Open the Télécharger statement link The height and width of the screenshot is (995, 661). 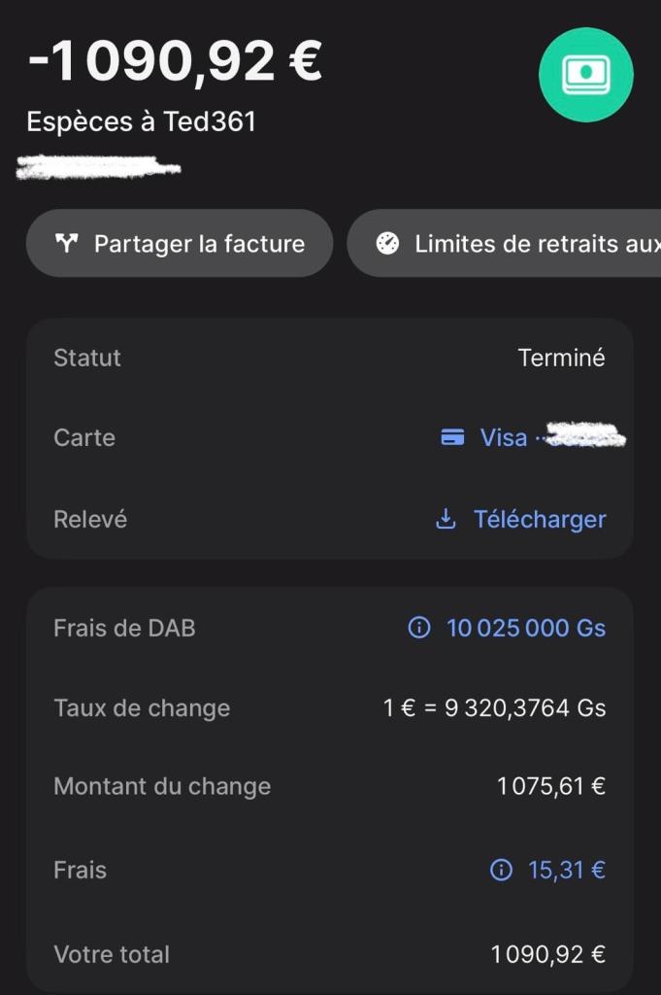coord(539,519)
